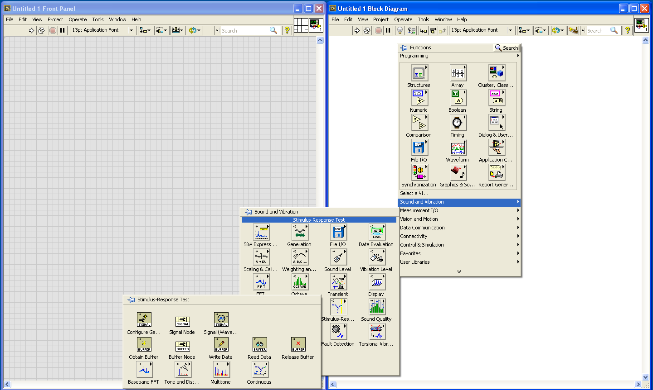Toggle Retain Wire Values in Block Diagram

point(411,30)
